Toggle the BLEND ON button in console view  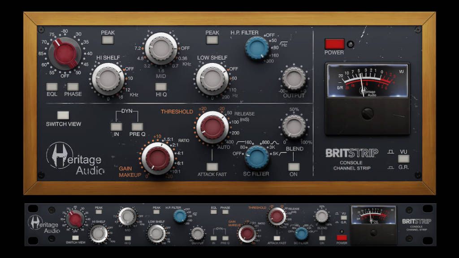294,167
